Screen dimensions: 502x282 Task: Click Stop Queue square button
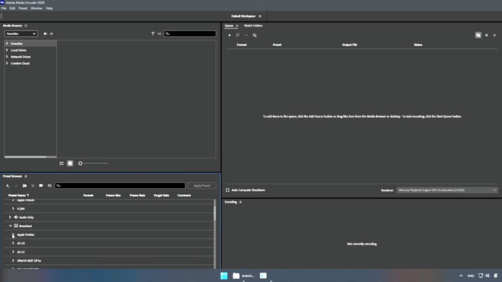click(x=486, y=35)
